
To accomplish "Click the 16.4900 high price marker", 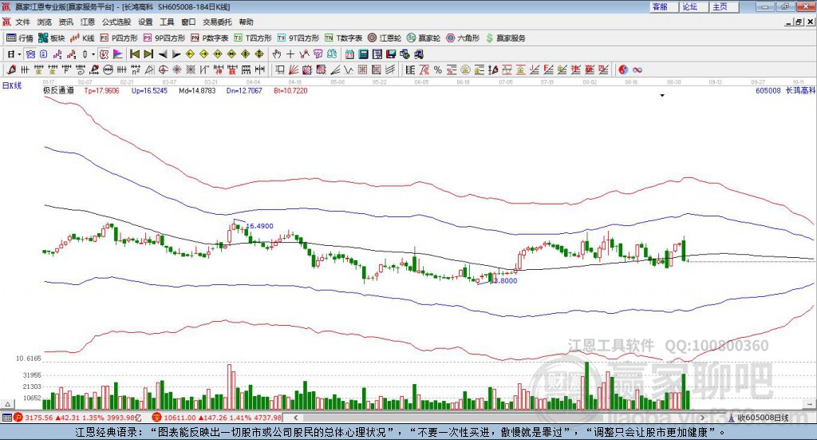I will (x=259, y=226).
